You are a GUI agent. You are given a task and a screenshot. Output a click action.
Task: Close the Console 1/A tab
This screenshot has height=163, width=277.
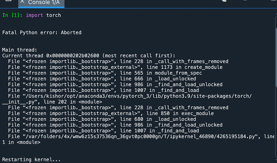coord(22,2)
